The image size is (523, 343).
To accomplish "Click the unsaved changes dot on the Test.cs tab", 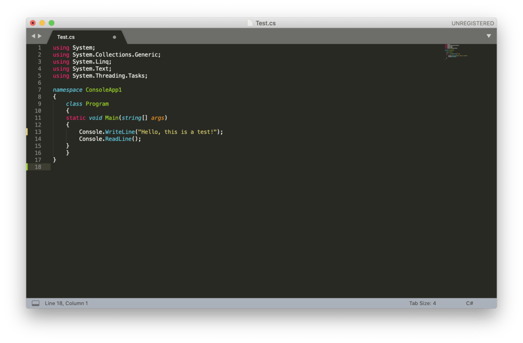I will pos(115,37).
